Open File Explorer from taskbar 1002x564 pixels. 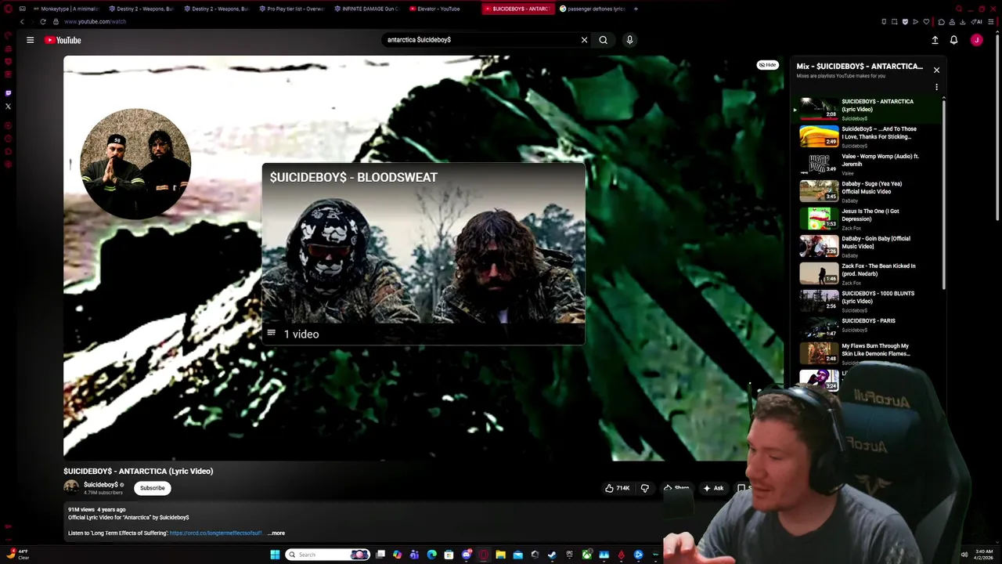tap(500, 555)
